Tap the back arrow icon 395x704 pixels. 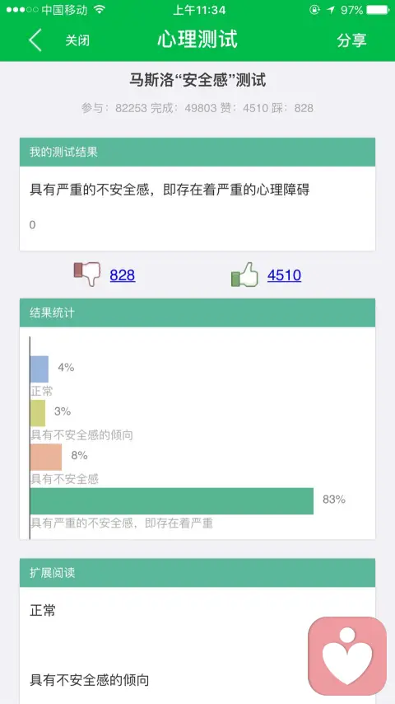tap(35, 40)
